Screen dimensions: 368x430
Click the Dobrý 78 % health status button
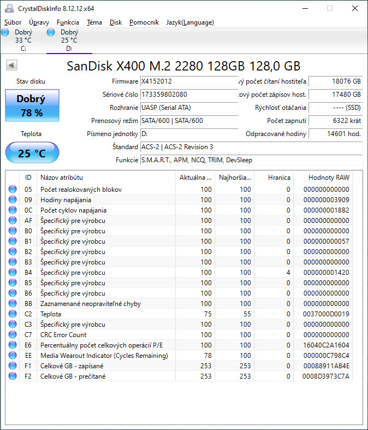[32, 105]
